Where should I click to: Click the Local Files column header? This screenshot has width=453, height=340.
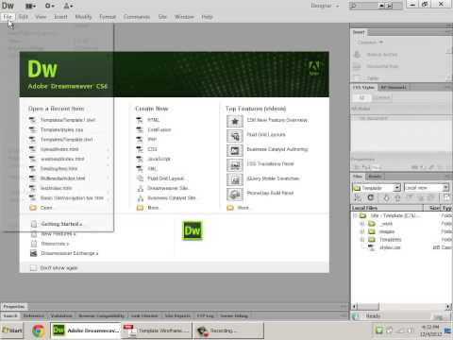tap(388, 208)
